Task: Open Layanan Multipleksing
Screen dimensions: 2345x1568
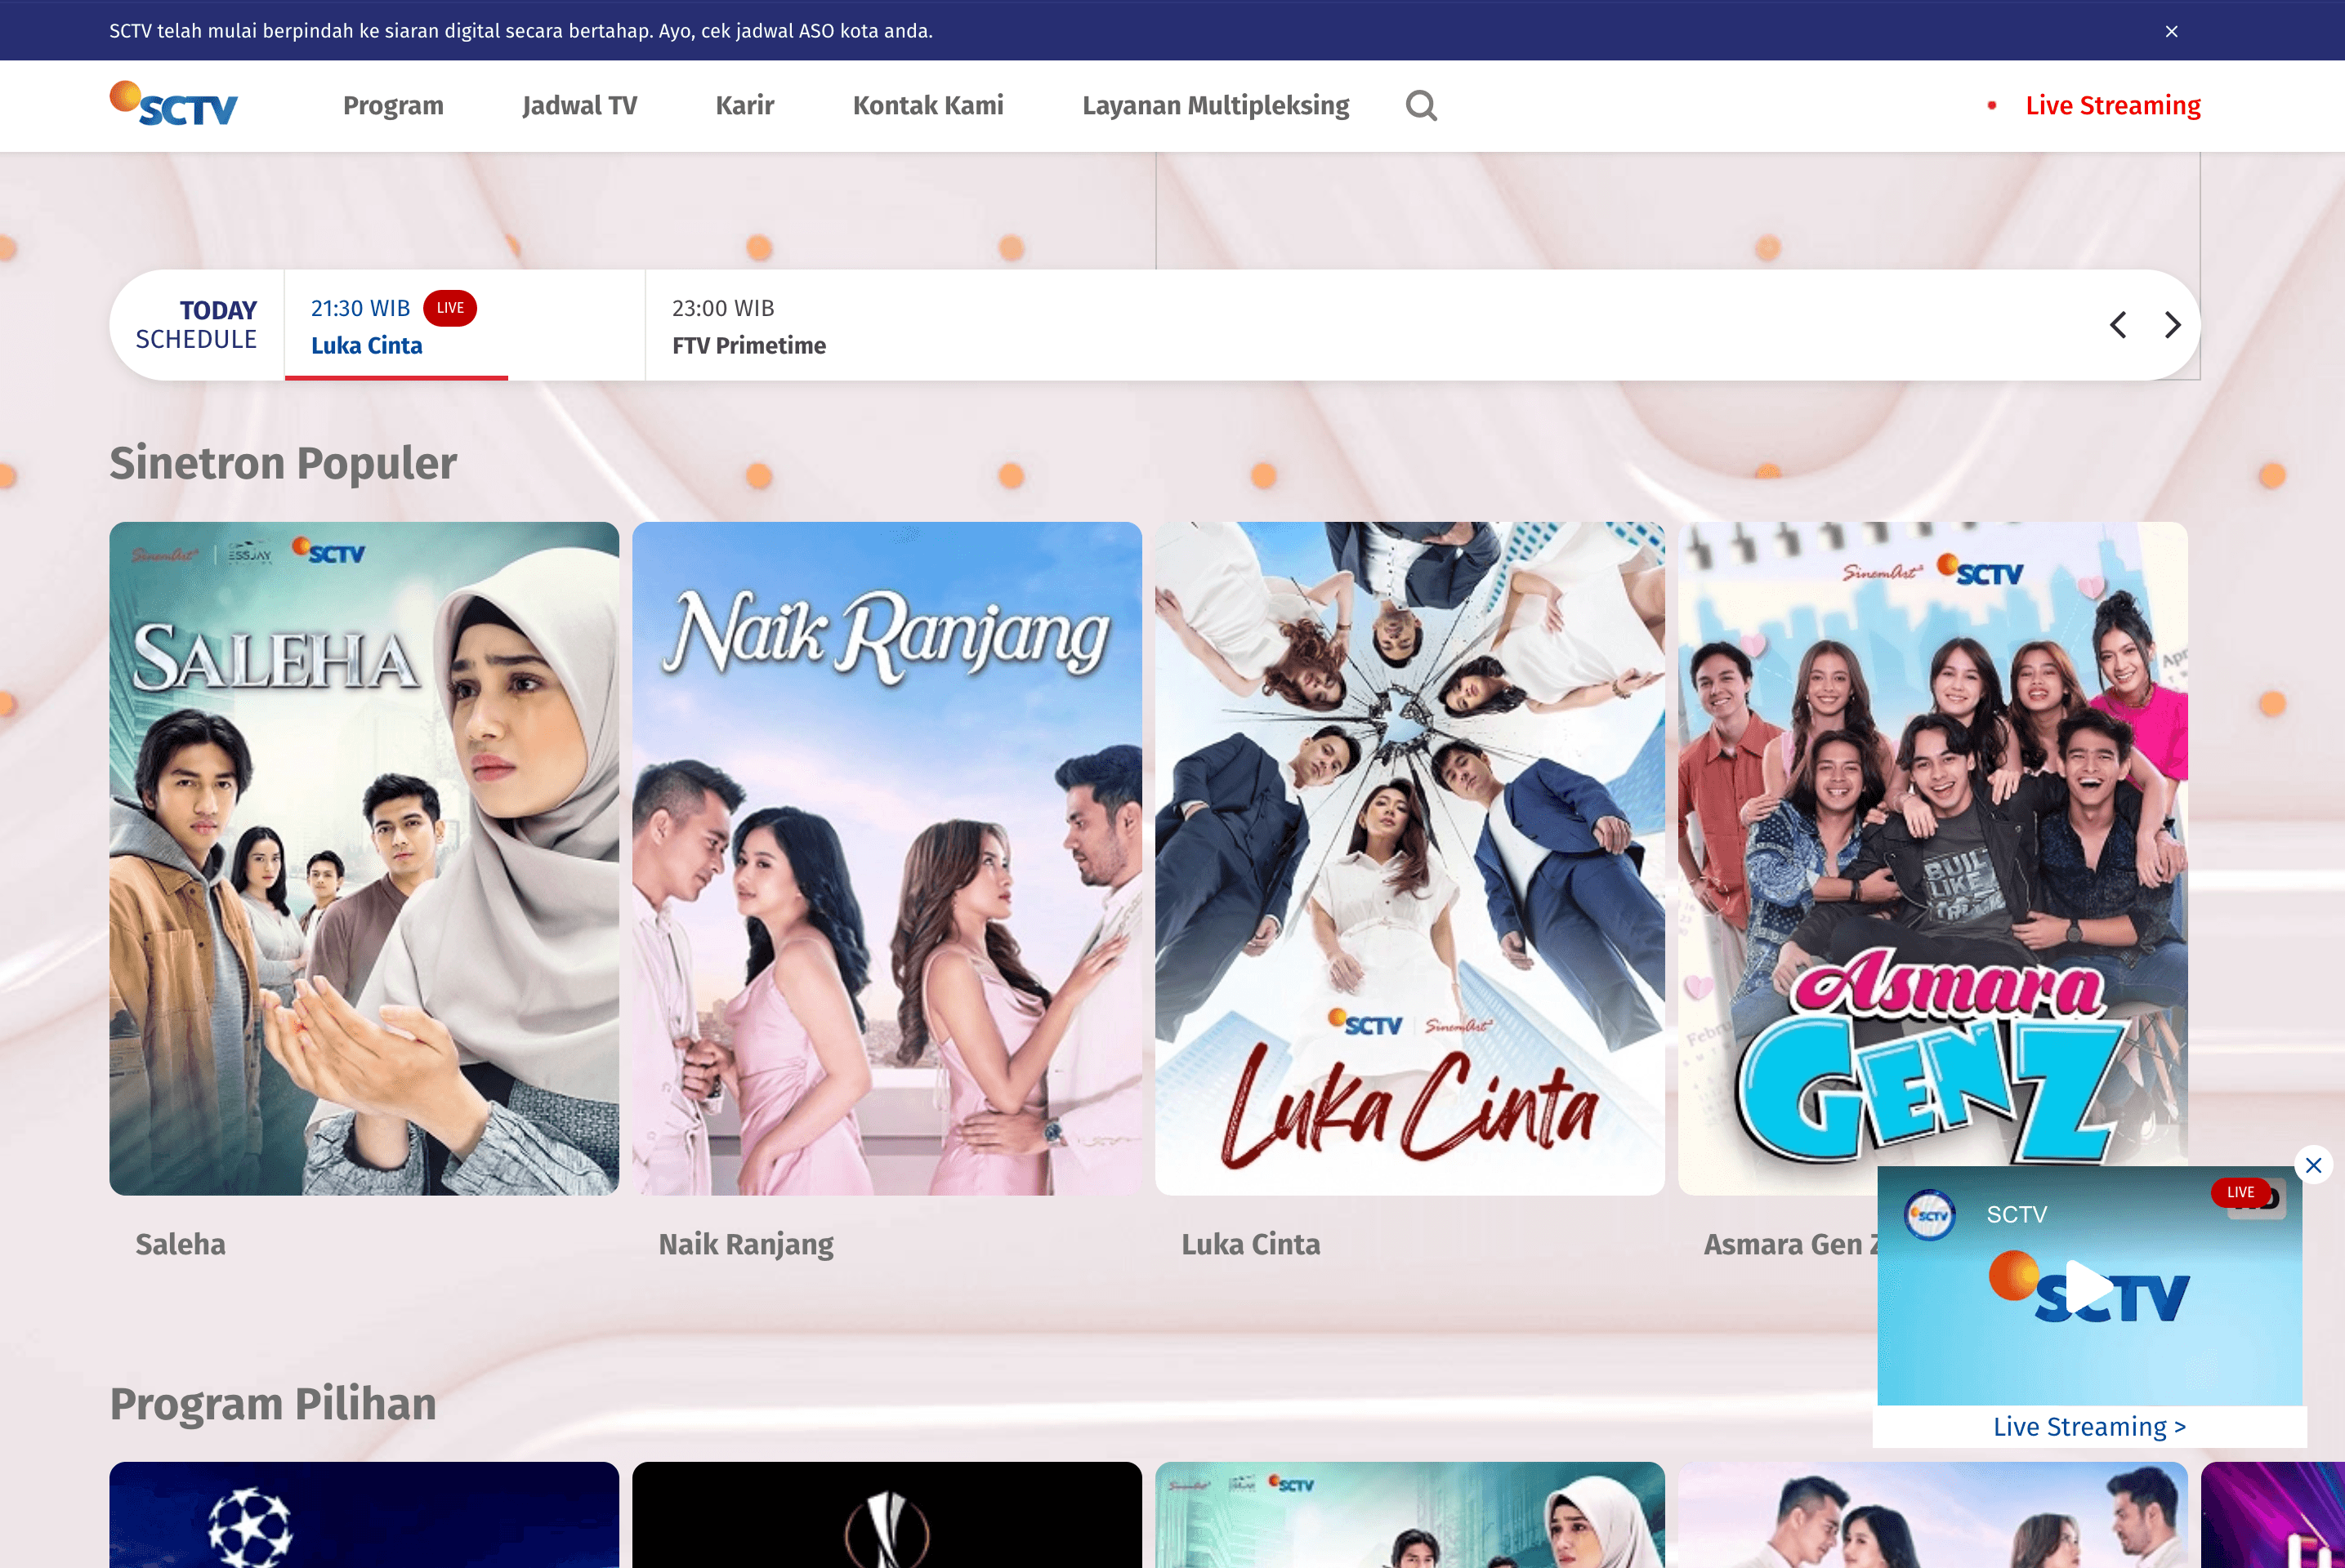Action: (1216, 105)
